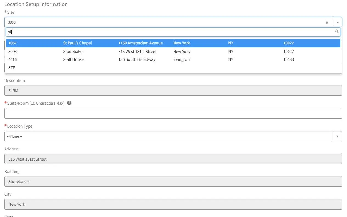Click the Building field showing Studebaker
347x217 pixels.
point(173,181)
